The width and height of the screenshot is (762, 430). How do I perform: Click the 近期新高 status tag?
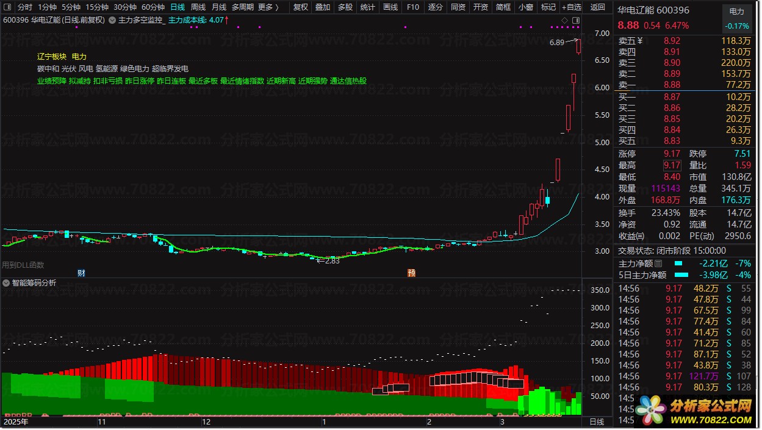(281, 81)
